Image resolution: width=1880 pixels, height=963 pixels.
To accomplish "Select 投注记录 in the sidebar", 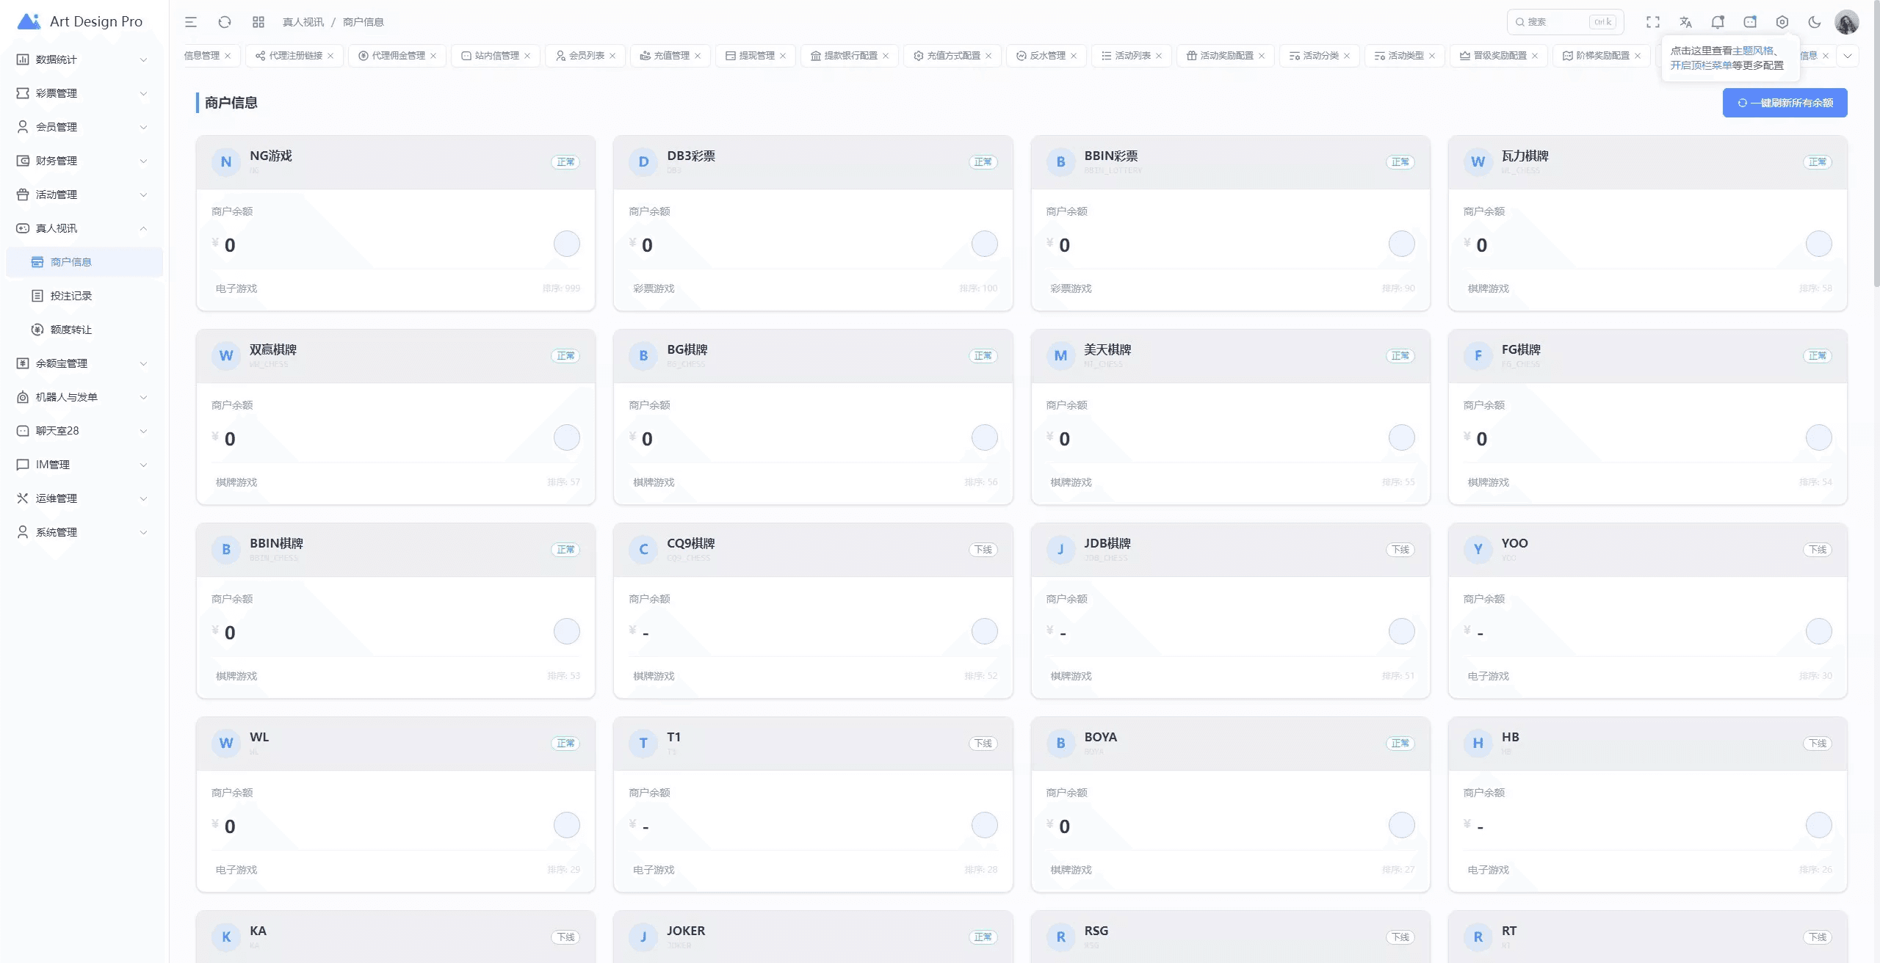I will [71, 296].
